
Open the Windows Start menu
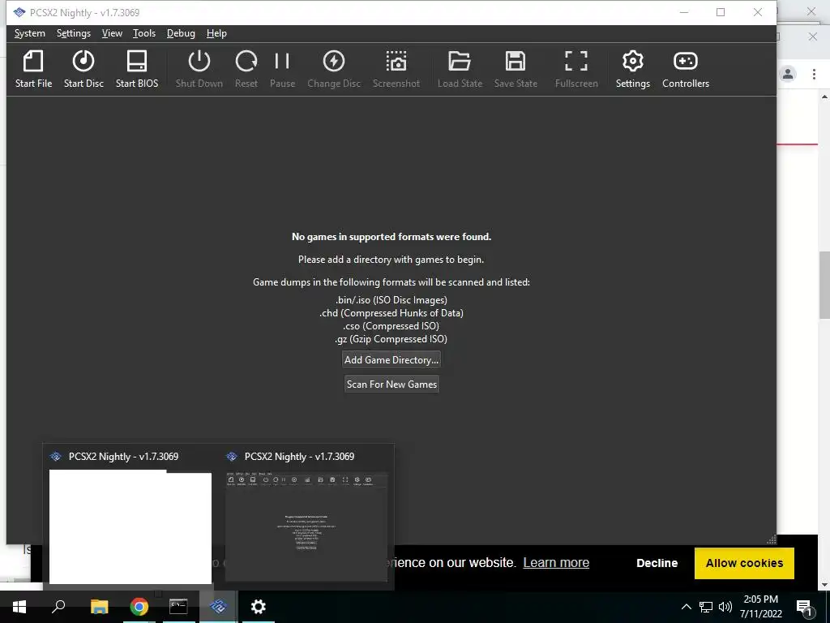[19, 607]
